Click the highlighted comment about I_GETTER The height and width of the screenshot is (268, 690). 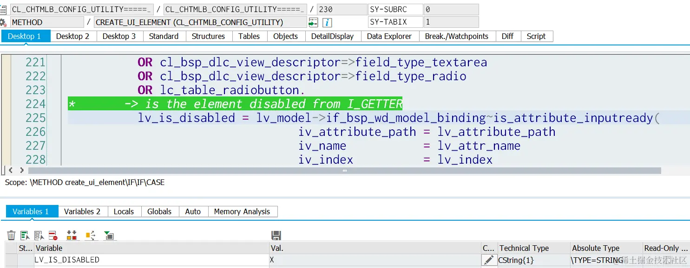pos(235,104)
